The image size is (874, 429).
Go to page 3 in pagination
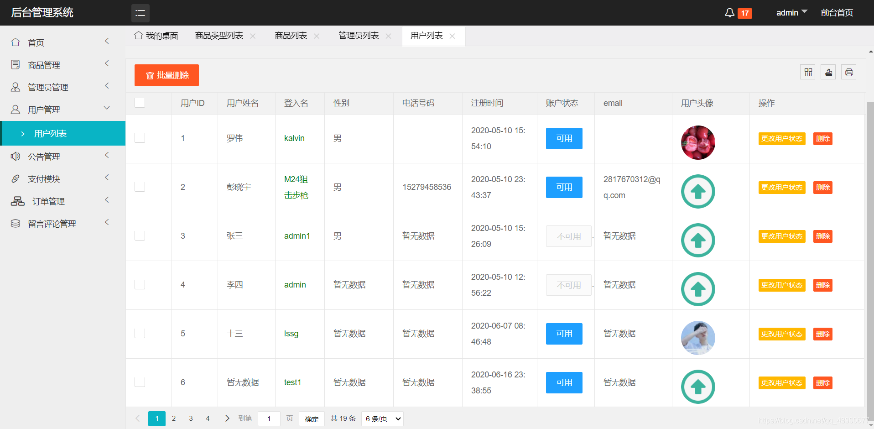[191, 419]
